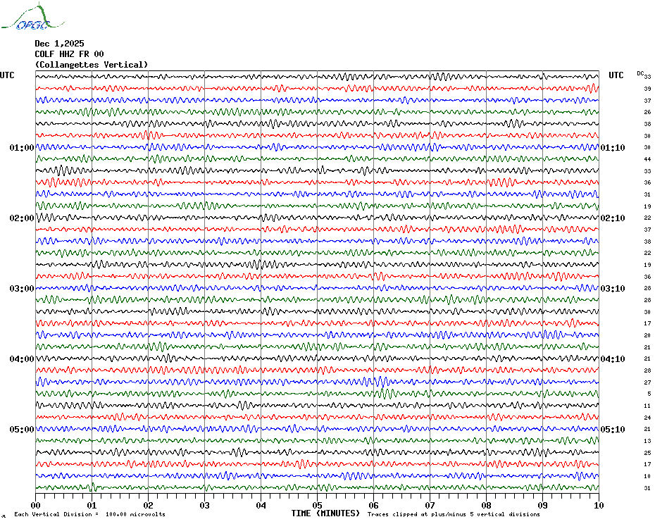Click the DC value 11
Screen dimensions: 655x524
tap(647, 406)
